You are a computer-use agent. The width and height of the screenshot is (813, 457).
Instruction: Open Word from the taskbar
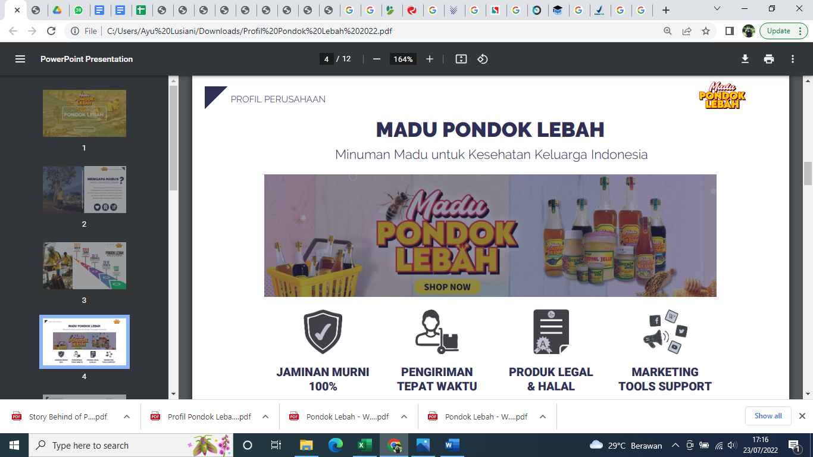pos(452,445)
